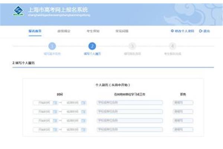Click third row position field

pos(183,121)
